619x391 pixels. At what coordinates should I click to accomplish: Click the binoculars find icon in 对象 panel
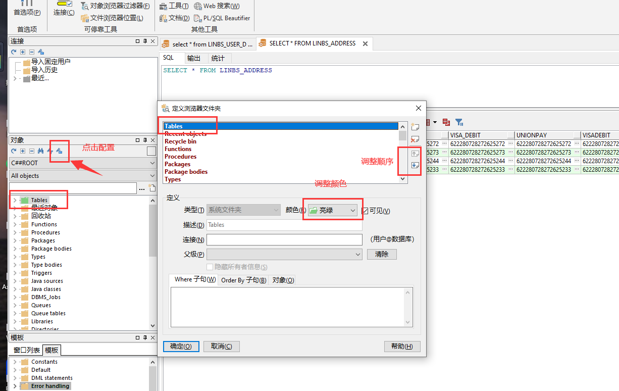coord(41,151)
